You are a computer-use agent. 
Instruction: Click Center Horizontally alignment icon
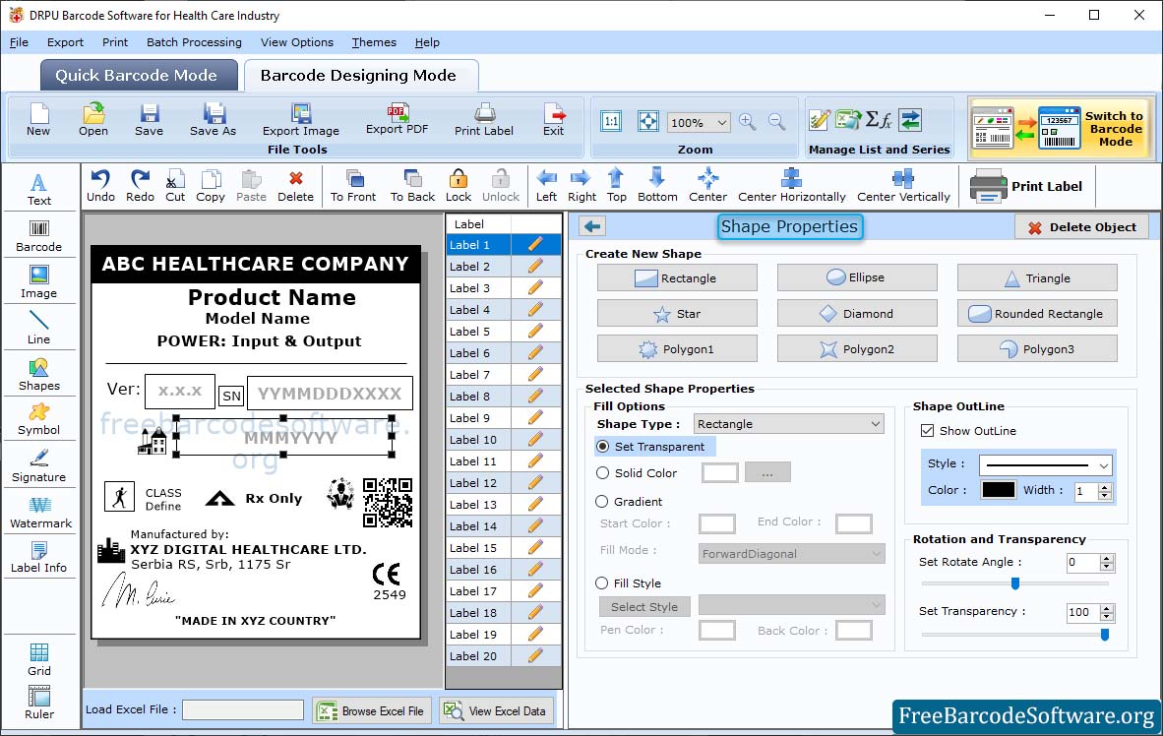point(791,186)
